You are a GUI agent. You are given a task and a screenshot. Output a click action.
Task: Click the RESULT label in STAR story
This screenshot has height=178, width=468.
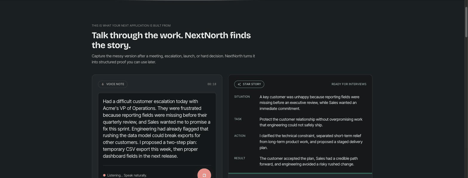[x=239, y=158]
